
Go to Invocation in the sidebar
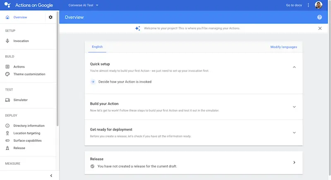[x=21, y=41]
